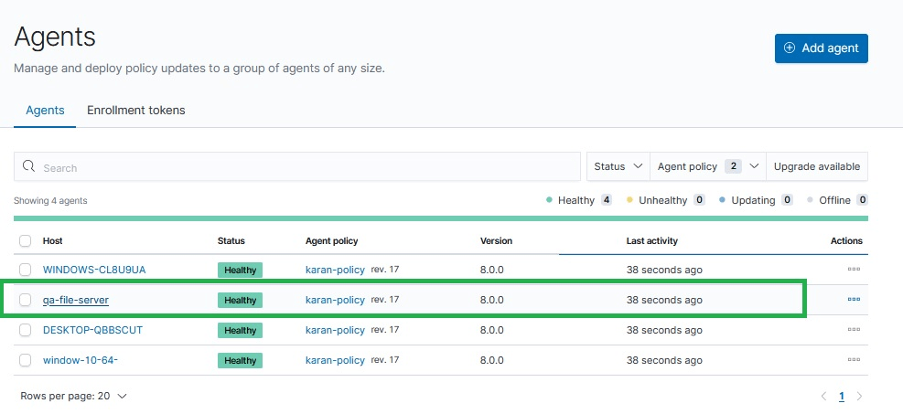Go to previous page arrow
This screenshot has width=903, height=414.
(x=823, y=396)
